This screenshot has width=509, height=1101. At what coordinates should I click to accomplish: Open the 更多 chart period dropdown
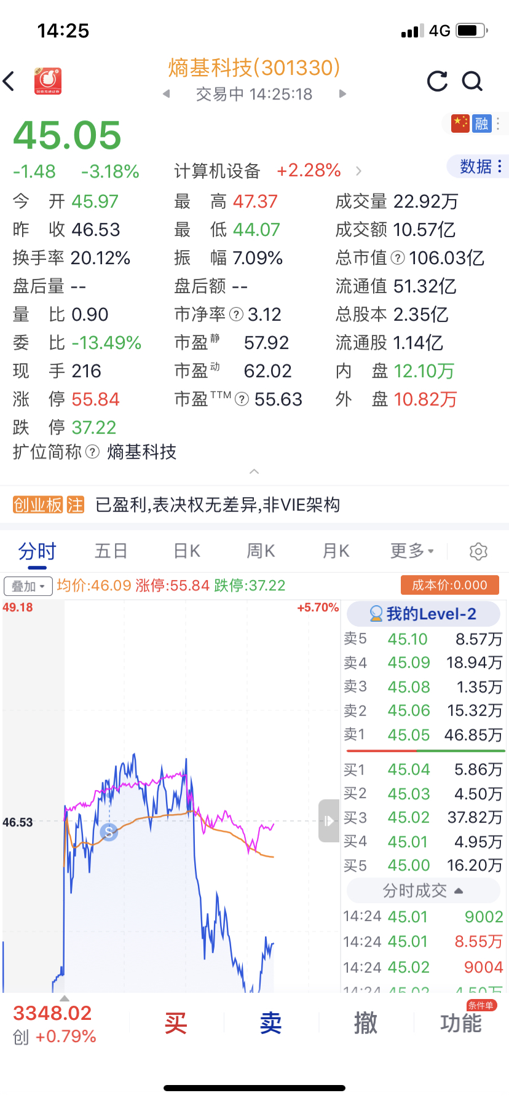click(412, 551)
